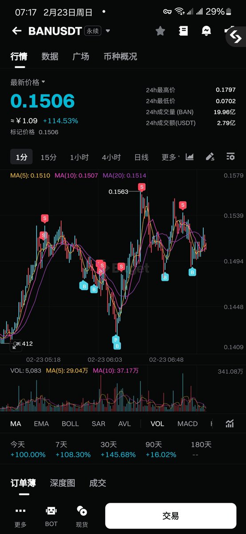Open the 更多 timeframe dropdown
The height and width of the screenshot is (534, 246).
click(x=171, y=157)
